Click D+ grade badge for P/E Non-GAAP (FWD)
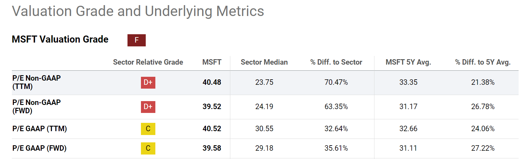 click(148, 107)
